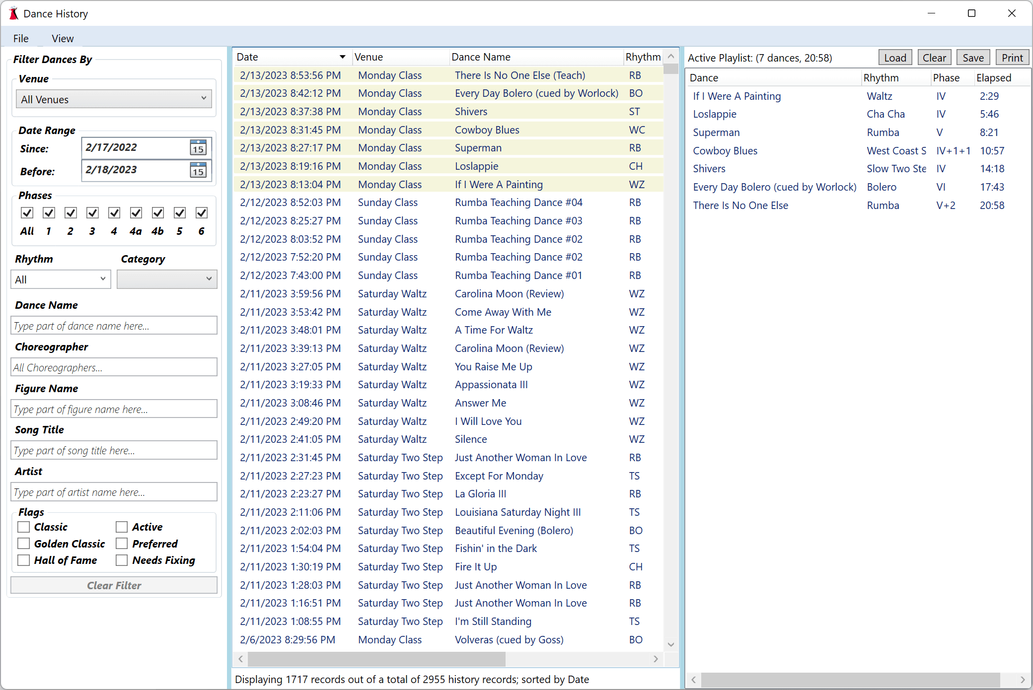Click history list scroll left arrow
1033x690 pixels.
point(241,659)
